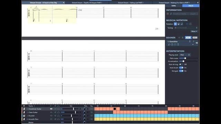Expand the Tuning arrow
The image size is (221, 124).
click(x=196, y=28)
